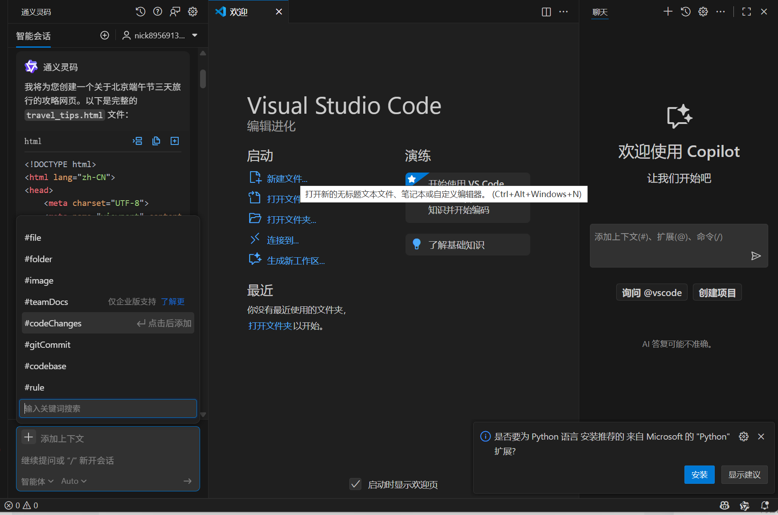
Task: Click 询问 @vscode button
Action: point(652,293)
